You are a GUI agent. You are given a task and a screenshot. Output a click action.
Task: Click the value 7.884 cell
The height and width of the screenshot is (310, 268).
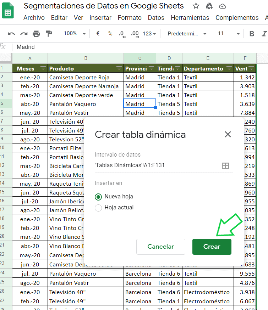tap(245, 113)
